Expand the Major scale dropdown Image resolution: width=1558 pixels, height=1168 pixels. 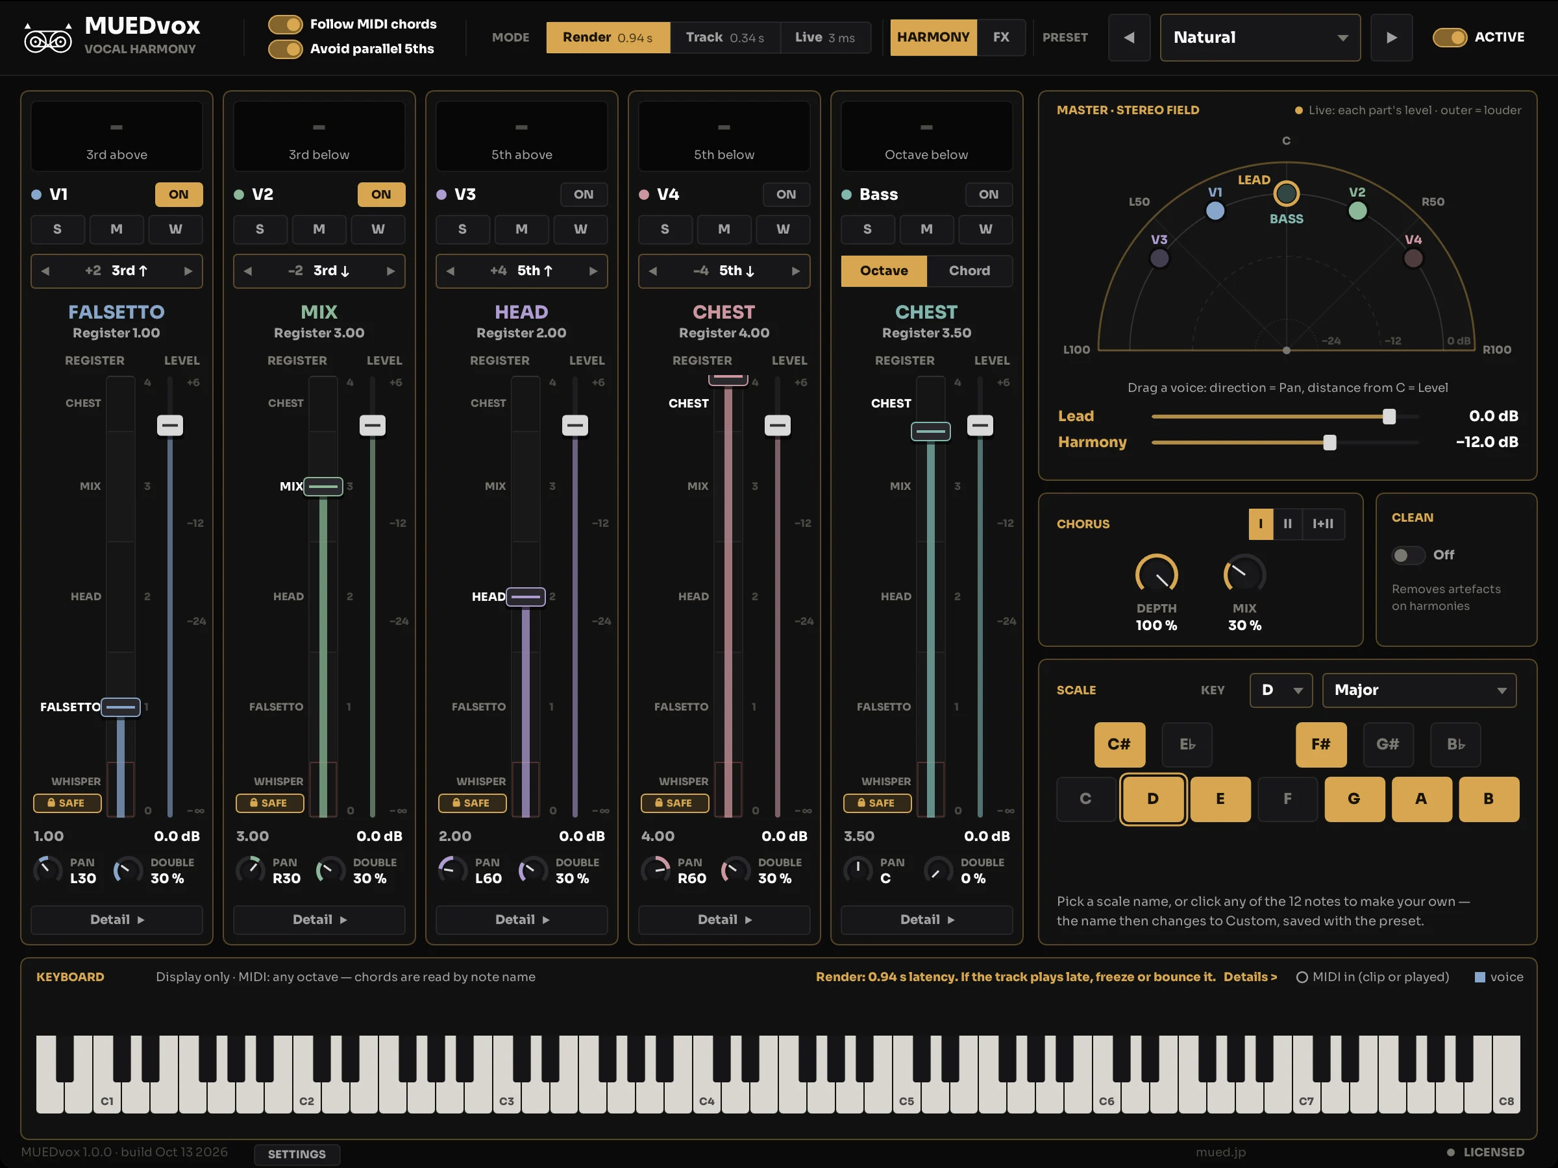(1419, 690)
